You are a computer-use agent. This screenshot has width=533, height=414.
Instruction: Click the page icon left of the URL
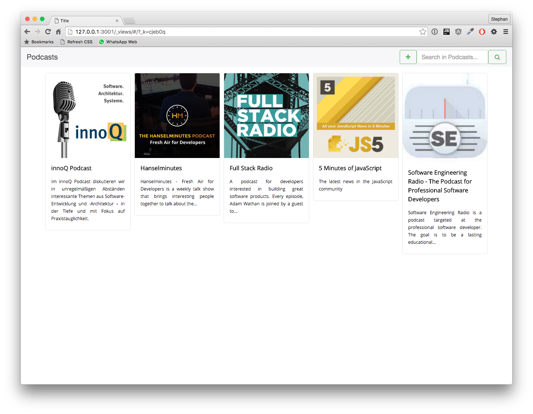(70, 32)
